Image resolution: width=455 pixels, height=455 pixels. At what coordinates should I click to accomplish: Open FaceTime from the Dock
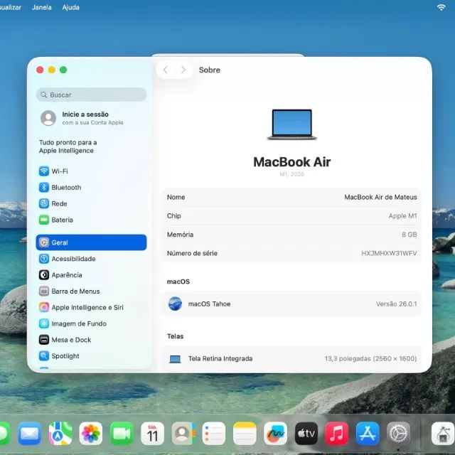pos(122,434)
